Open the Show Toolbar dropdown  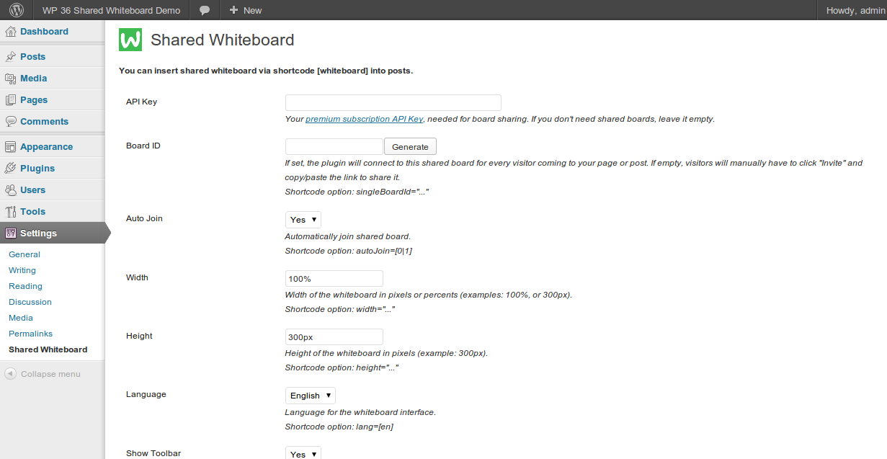pos(303,453)
